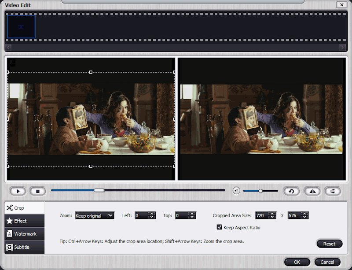This screenshot has width=352, height=270.
Task: Click the filmstrip scroll right arrow
Action: tap(342, 48)
